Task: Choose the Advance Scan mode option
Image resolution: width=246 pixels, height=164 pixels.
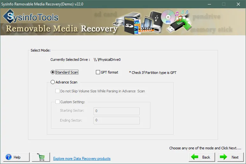Action: (x=53, y=82)
